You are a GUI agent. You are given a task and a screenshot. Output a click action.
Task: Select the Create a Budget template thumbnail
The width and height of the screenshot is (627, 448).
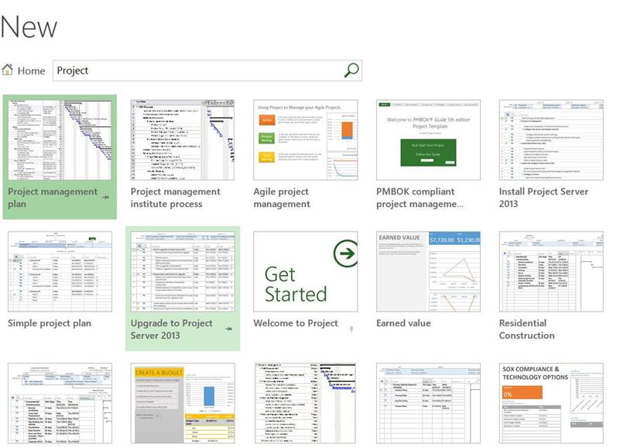183,403
